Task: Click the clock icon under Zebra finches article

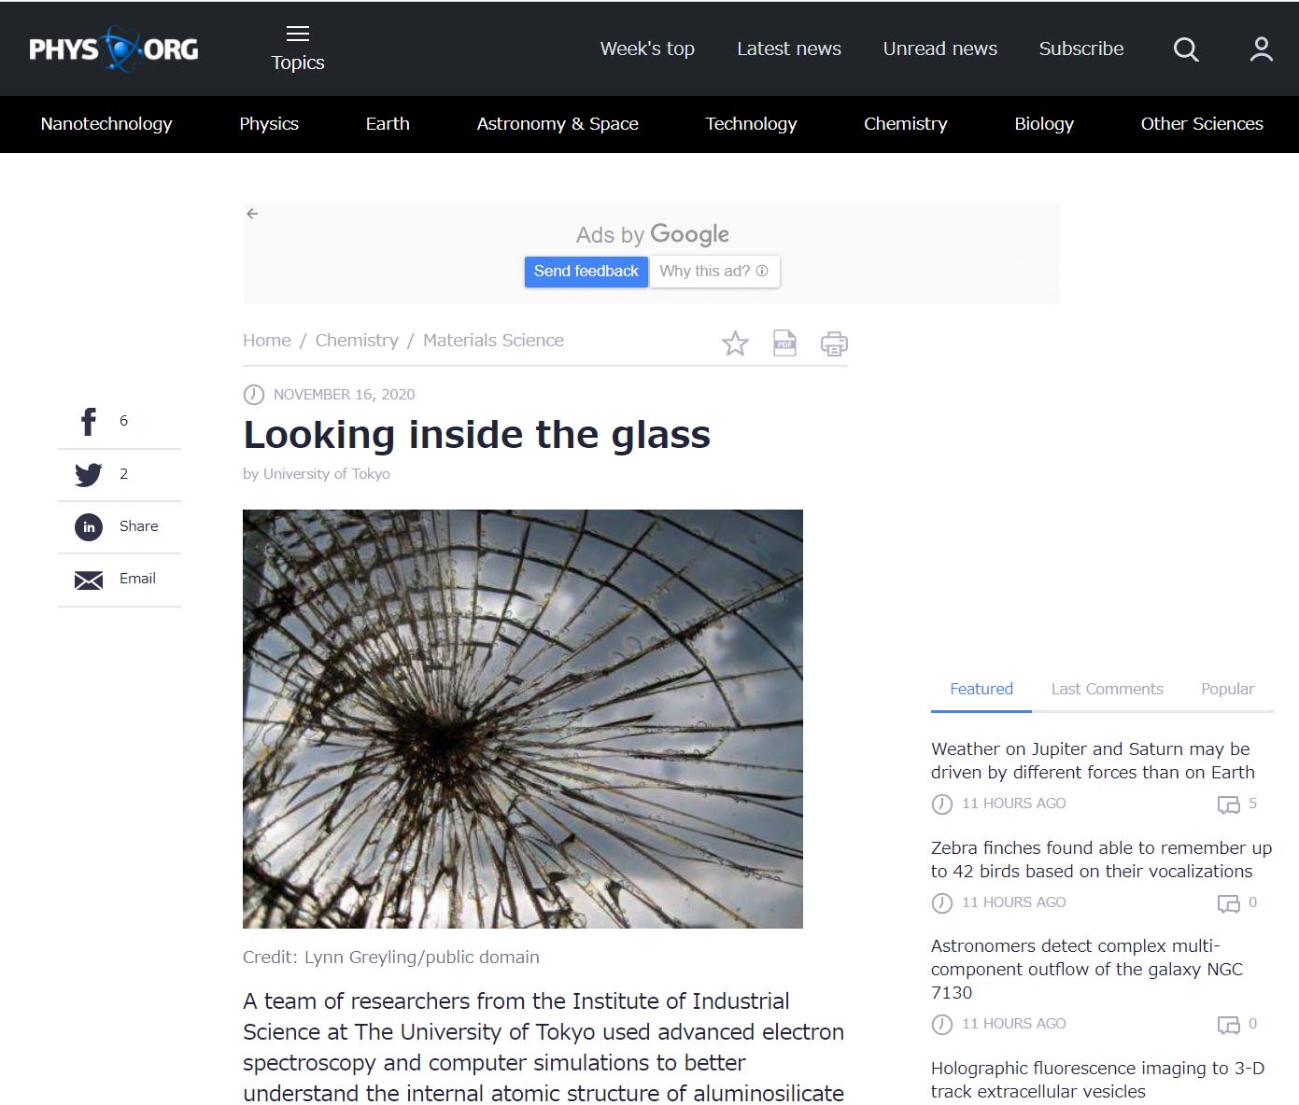Action: pyautogui.click(x=942, y=903)
